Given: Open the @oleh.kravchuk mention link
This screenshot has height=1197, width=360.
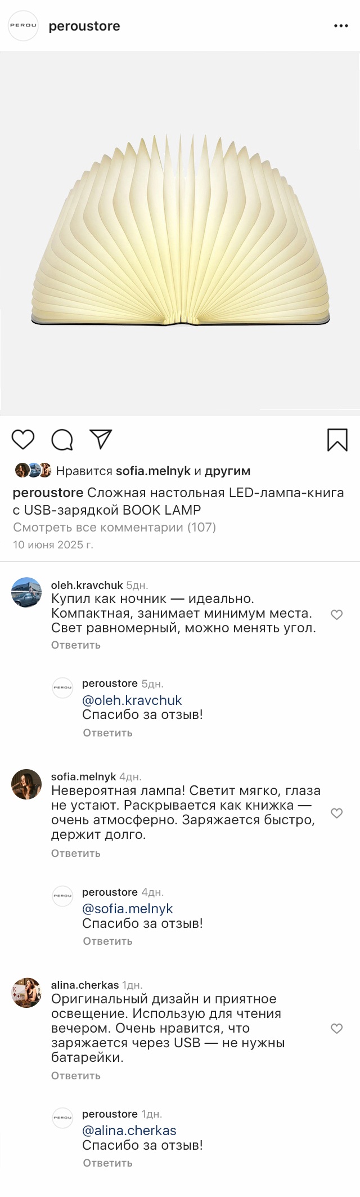Looking at the screenshot, I should (x=132, y=700).
